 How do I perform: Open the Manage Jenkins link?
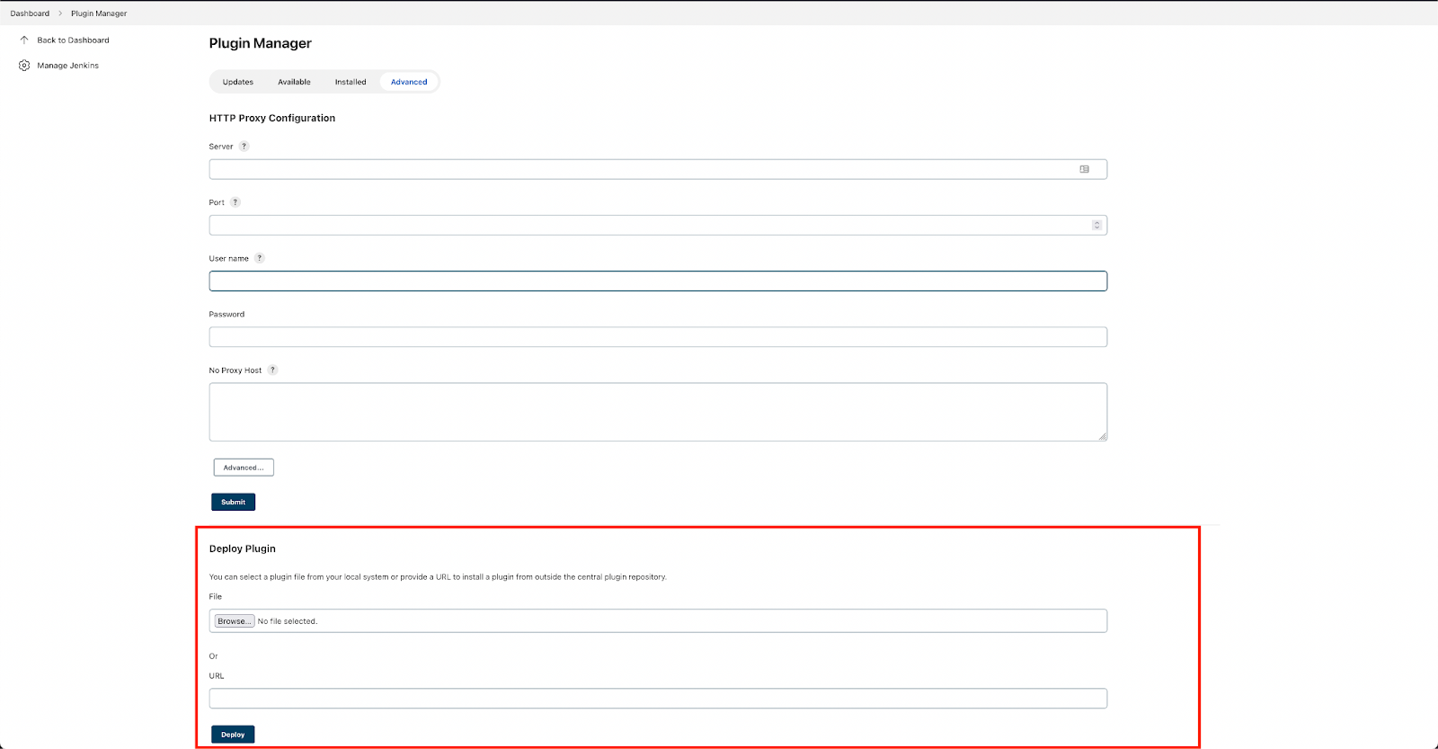point(68,66)
